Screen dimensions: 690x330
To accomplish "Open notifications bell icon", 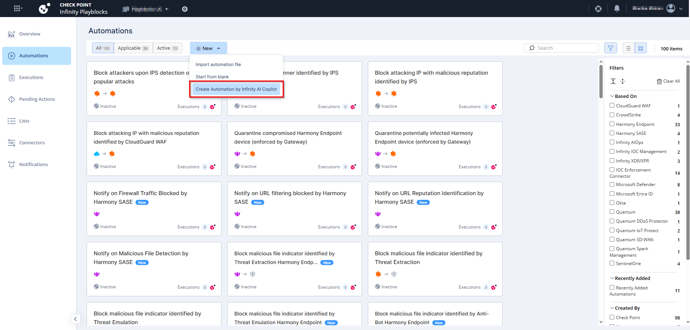I will 617,9.
